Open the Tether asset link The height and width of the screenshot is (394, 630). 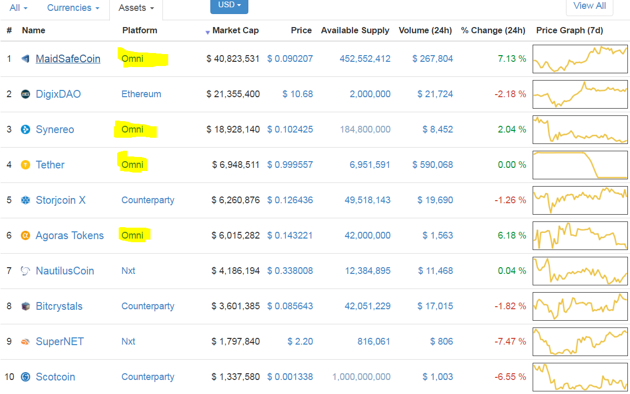click(x=50, y=165)
